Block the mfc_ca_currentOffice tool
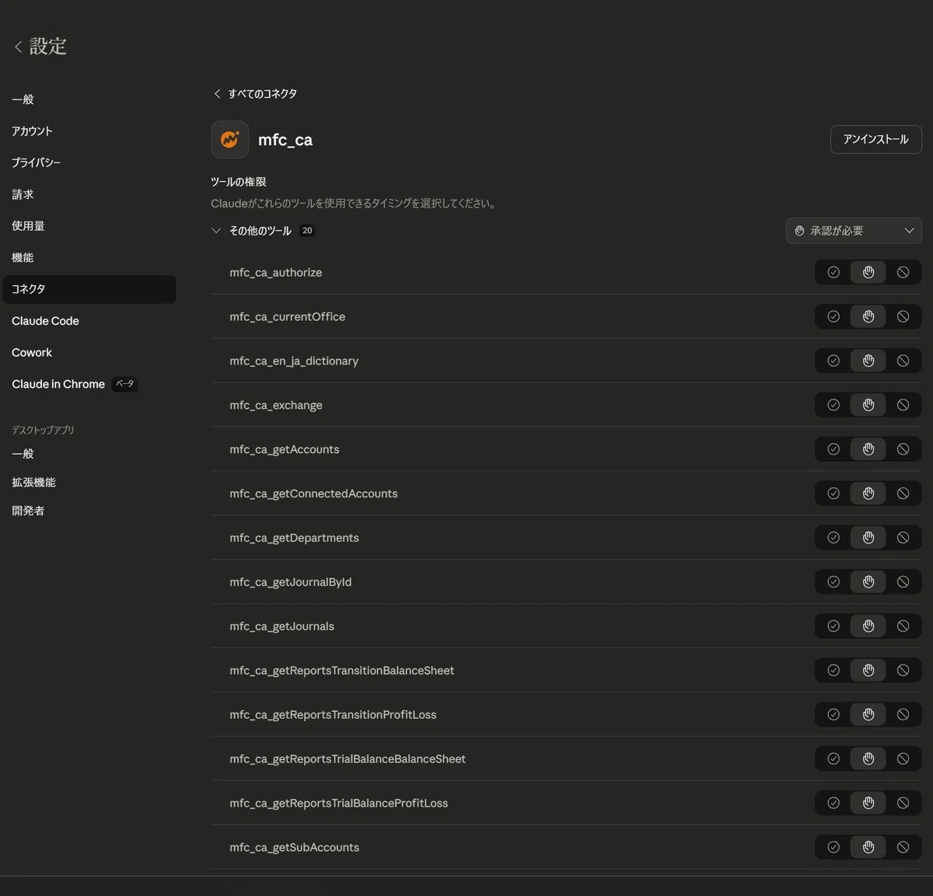Screen dimensions: 933x896 click(903, 317)
